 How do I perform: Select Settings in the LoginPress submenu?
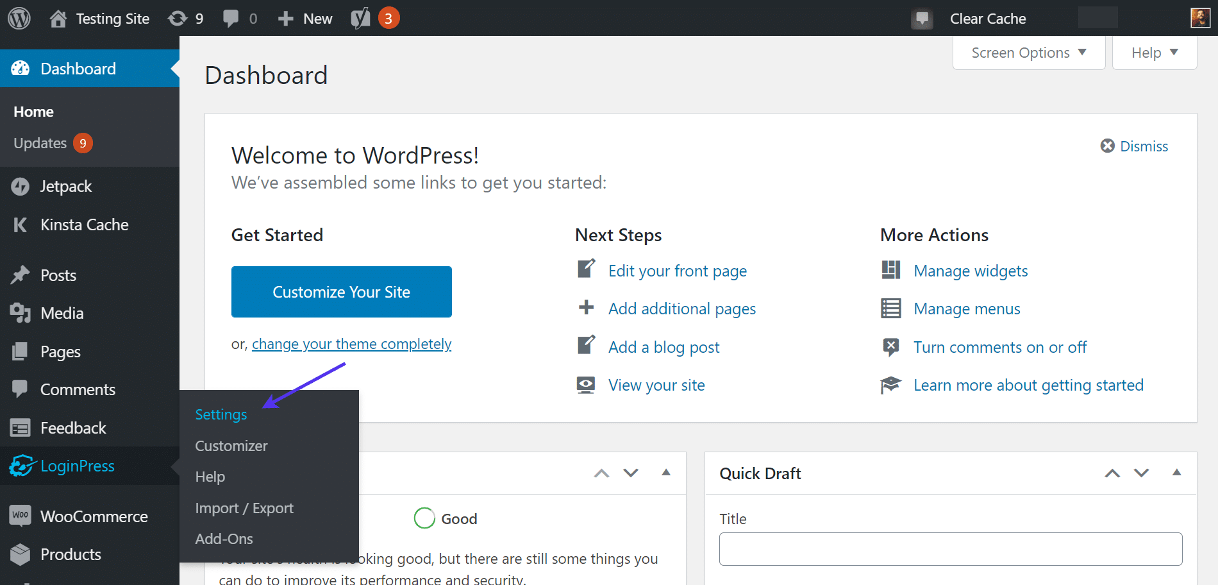click(x=221, y=414)
